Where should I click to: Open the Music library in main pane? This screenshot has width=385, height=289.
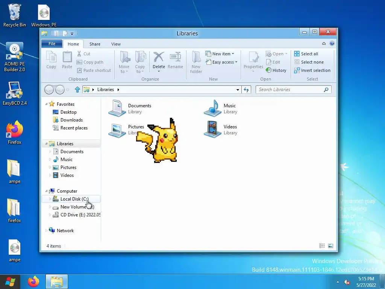pyautogui.click(x=220, y=108)
